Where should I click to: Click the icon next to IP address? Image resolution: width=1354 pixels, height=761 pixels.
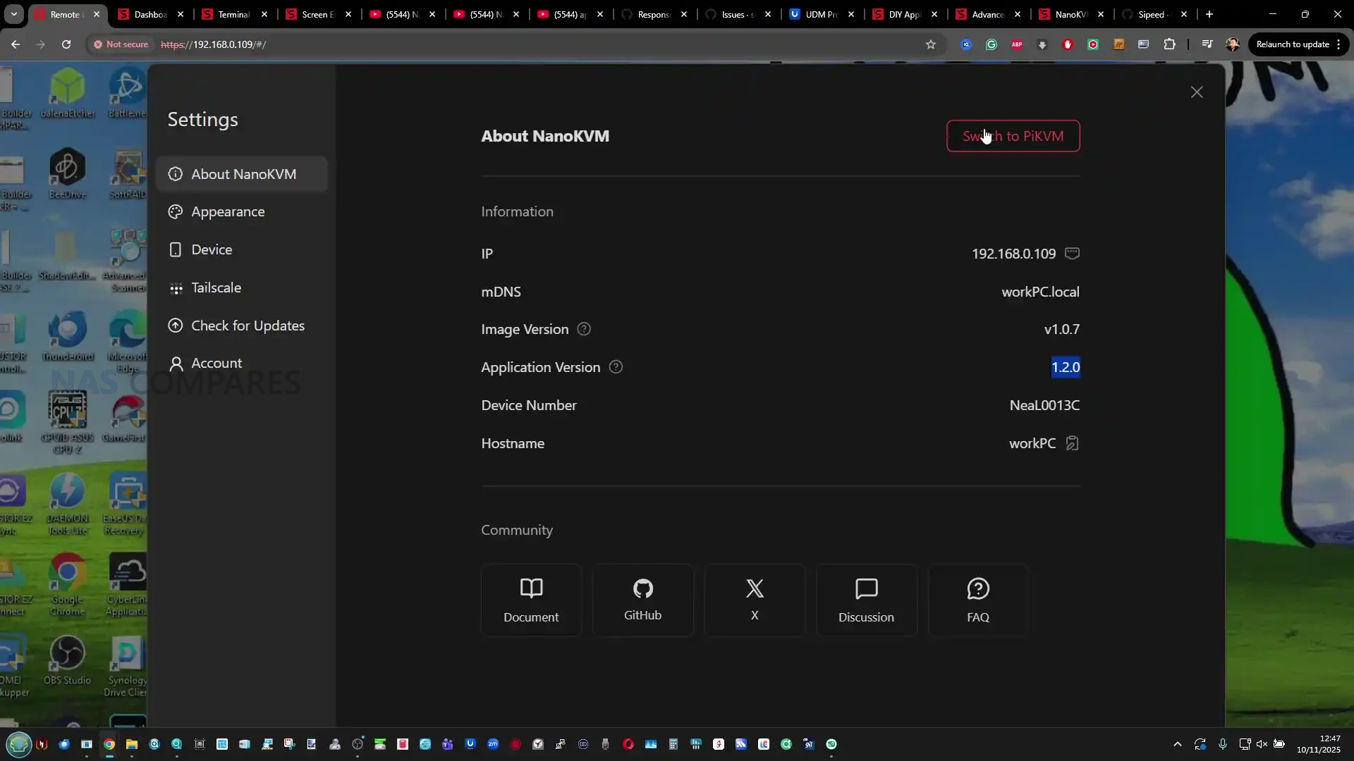coord(1072,253)
